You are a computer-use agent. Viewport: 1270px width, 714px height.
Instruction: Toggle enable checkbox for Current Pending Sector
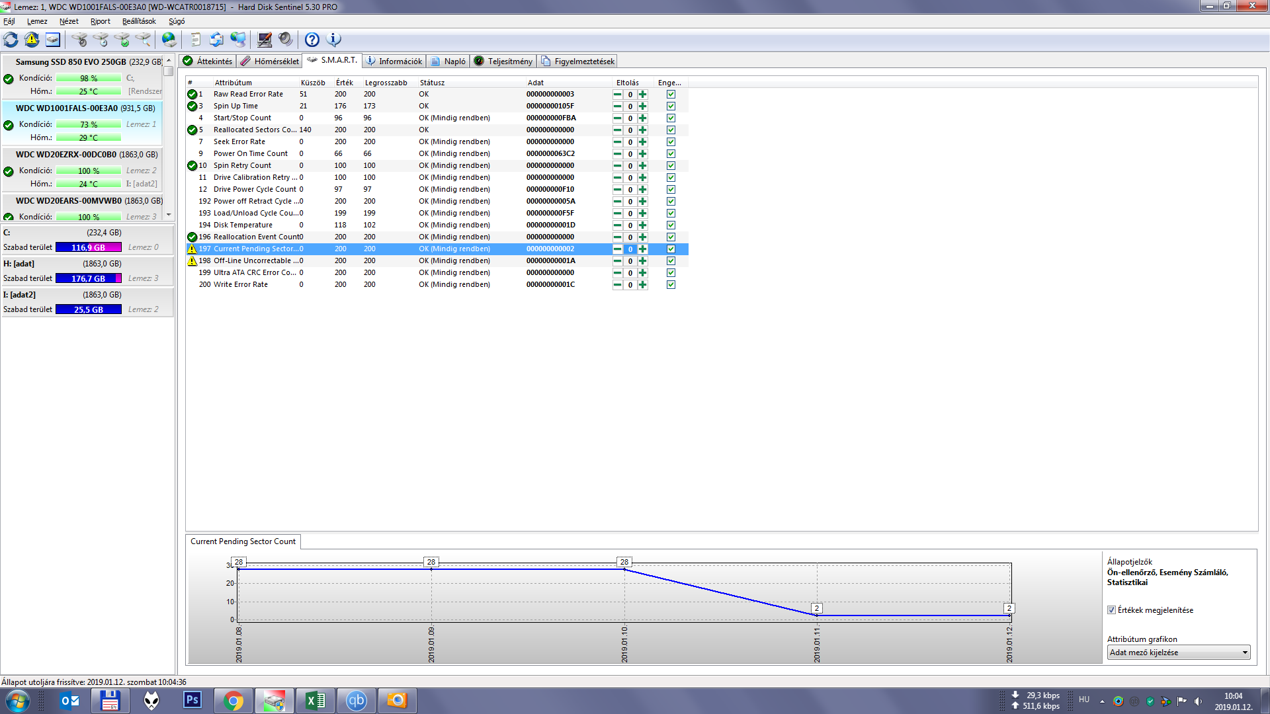click(x=671, y=249)
